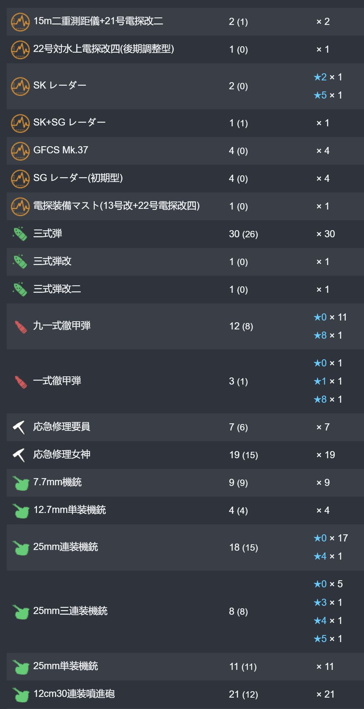Click the green shell icon for 三式弾改二
The width and height of the screenshot is (364, 709).
point(20,289)
